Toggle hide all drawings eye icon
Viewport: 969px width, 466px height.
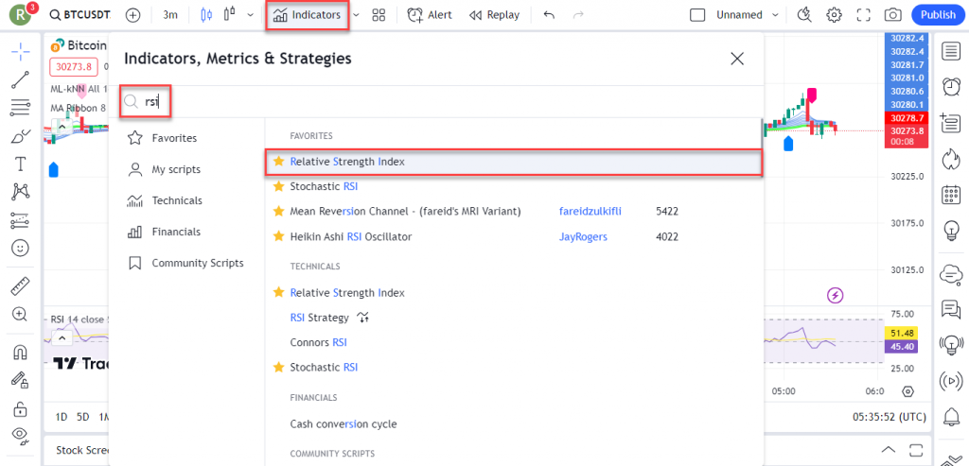[x=21, y=437]
